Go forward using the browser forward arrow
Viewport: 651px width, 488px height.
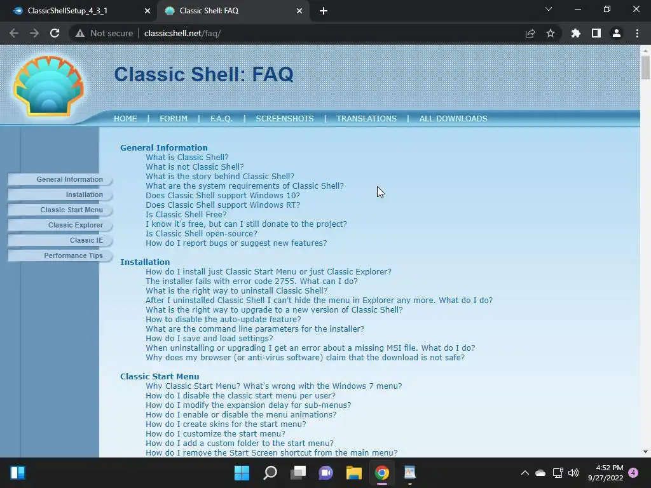point(34,33)
